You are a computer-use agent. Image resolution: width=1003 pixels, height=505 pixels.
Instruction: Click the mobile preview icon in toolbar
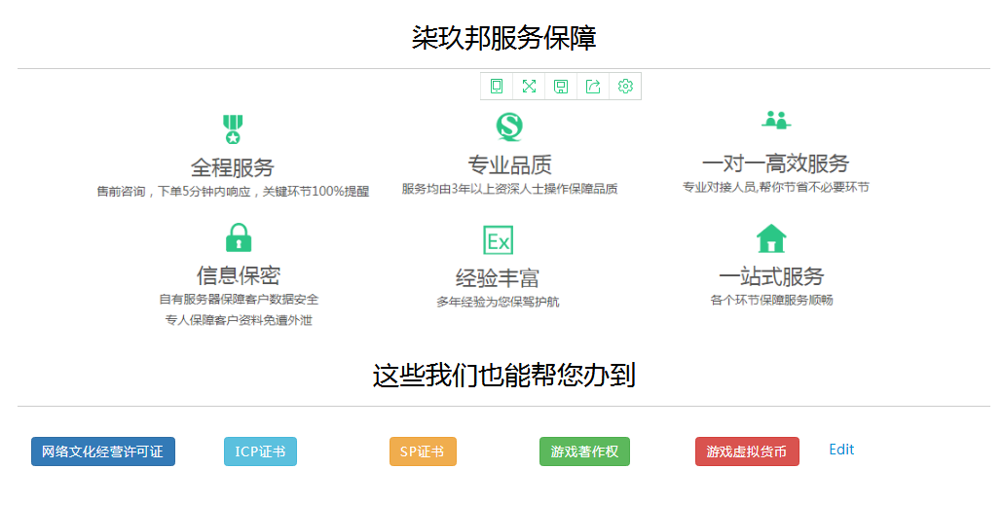tap(497, 87)
